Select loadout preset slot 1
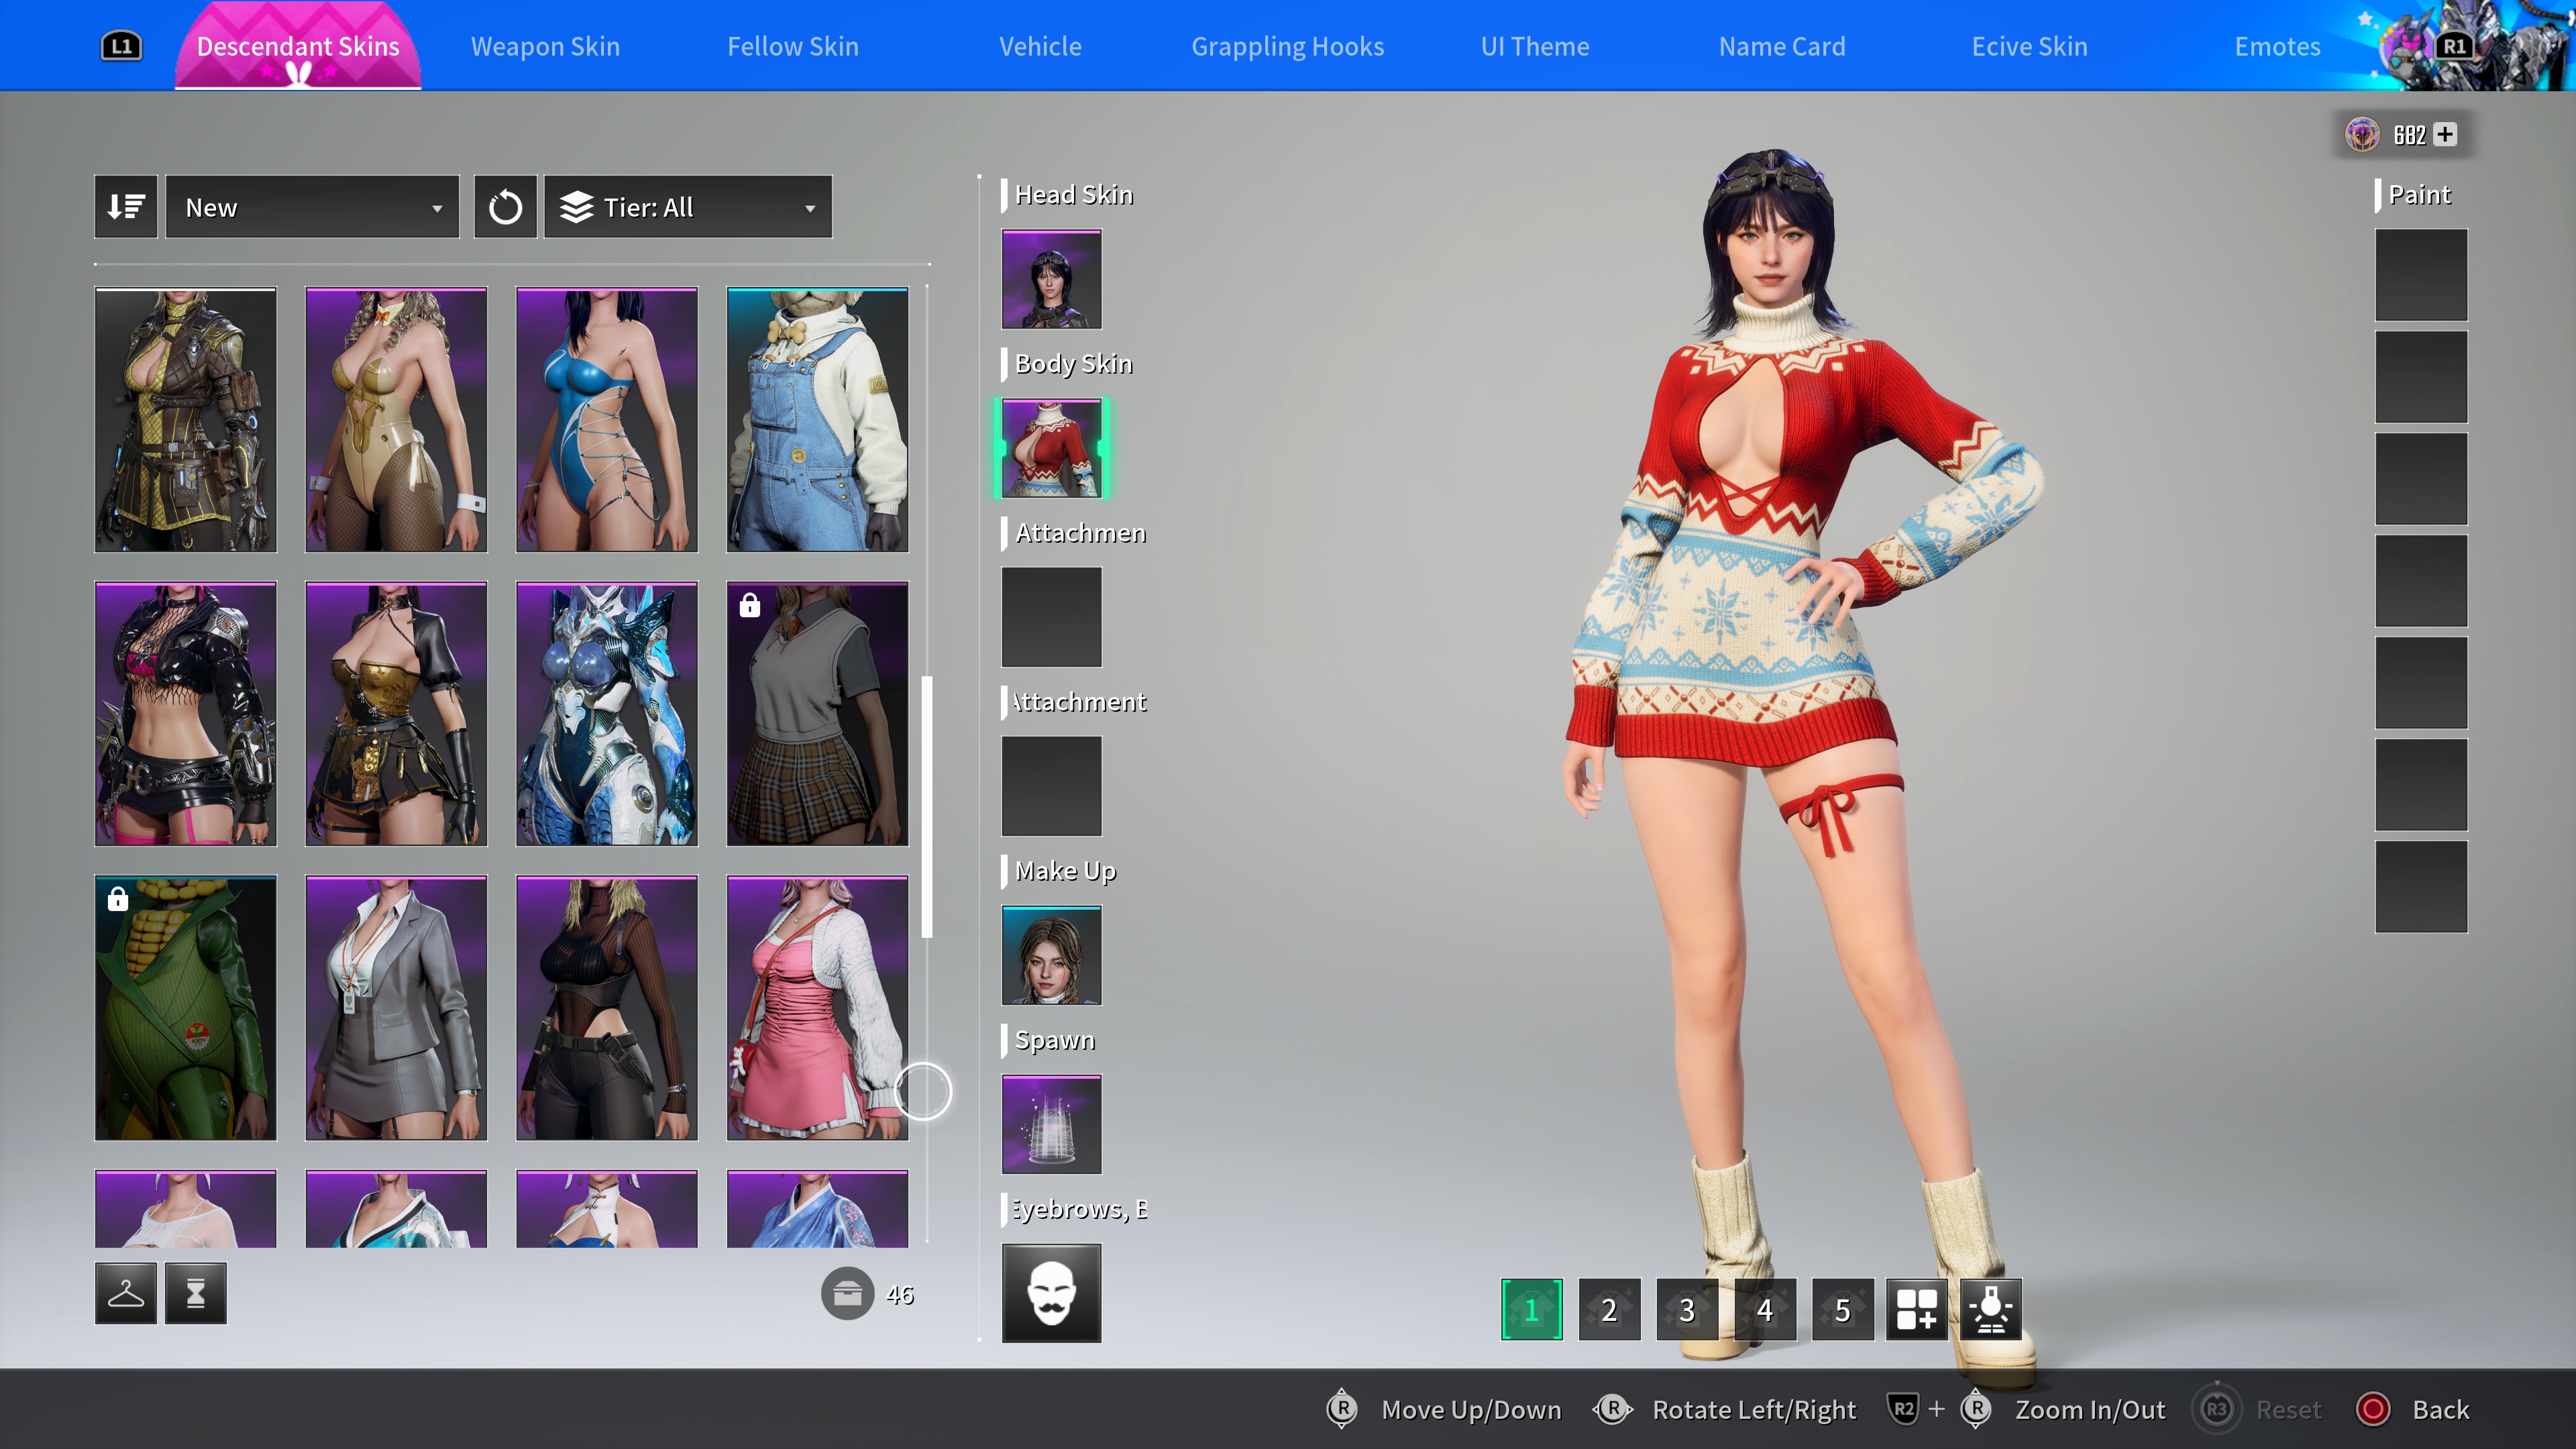 click(x=1531, y=1309)
